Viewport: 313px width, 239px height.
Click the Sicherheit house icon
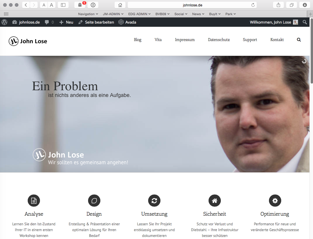tap(215, 201)
